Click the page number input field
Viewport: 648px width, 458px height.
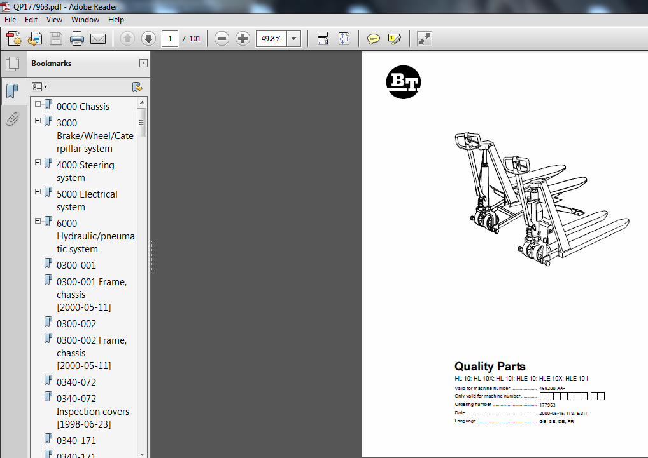(x=170, y=39)
